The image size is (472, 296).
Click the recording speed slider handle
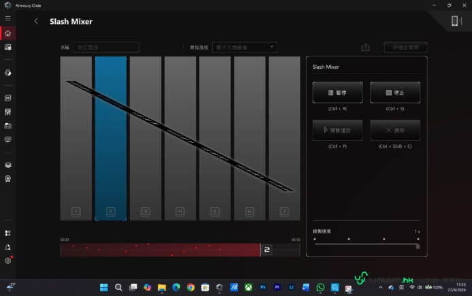point(418,246)
